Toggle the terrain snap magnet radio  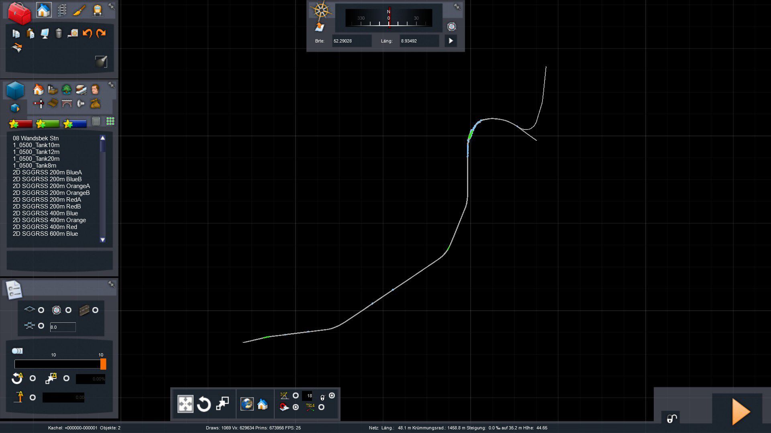point(296,407)
